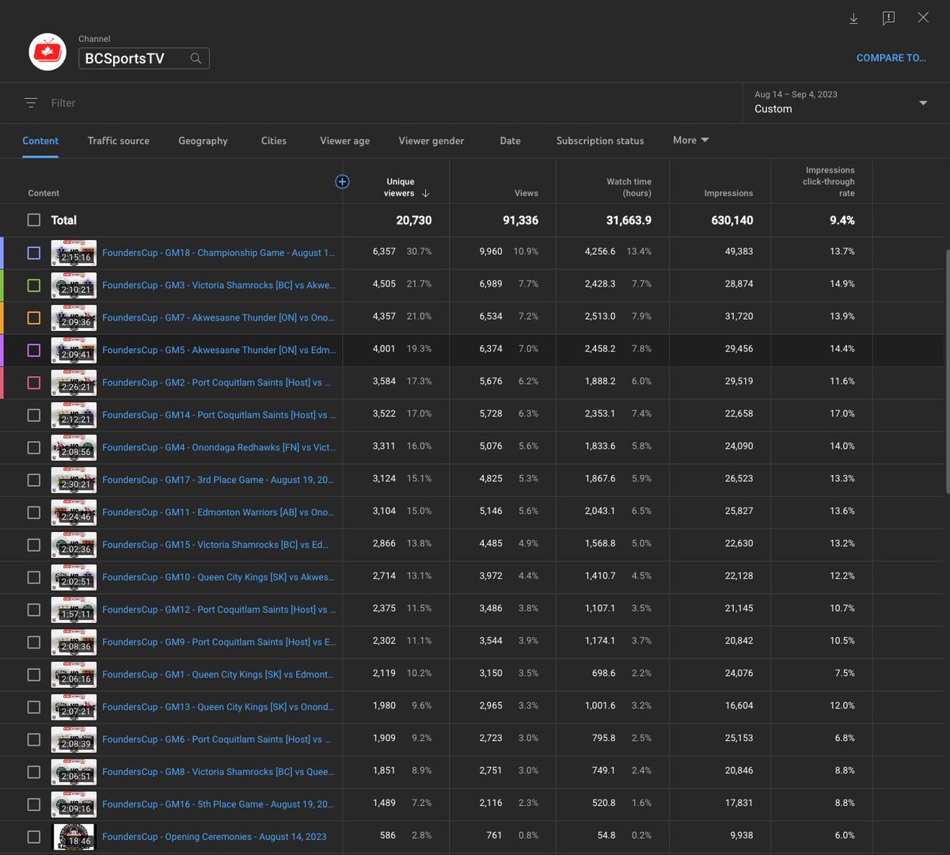
Task: Open the filter lines icon
Action: [31, 103]
